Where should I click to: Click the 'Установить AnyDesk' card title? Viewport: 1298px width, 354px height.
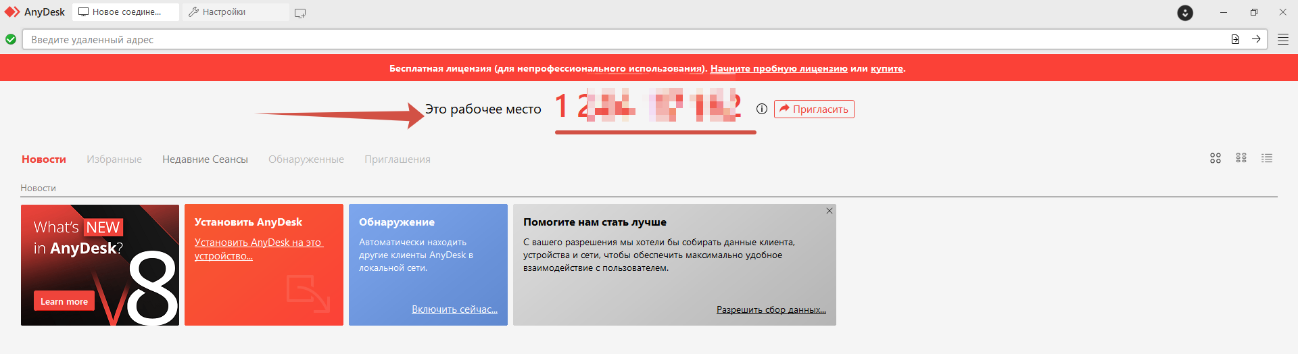(248, 222)
